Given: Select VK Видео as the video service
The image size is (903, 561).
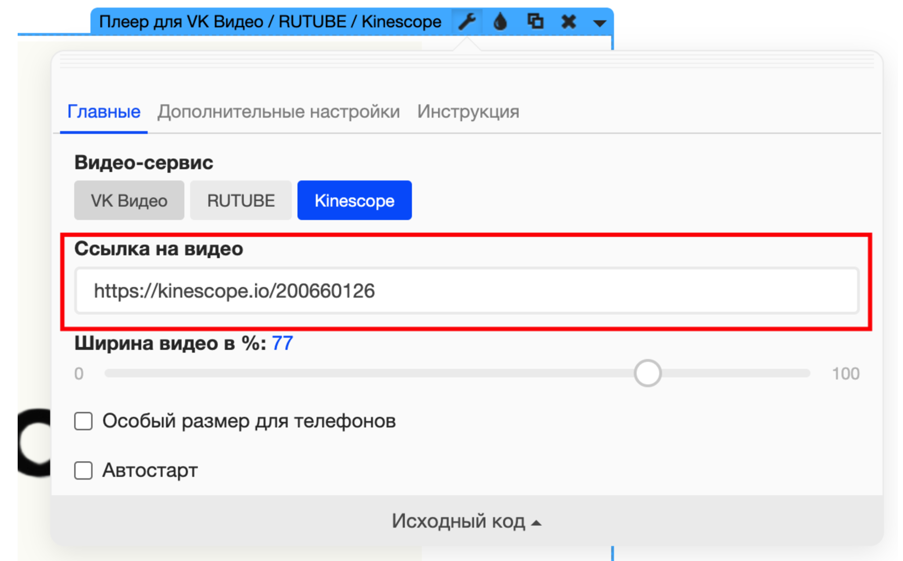Looking at the screenshot, I should pyautogui.click(x=129, y=200).
